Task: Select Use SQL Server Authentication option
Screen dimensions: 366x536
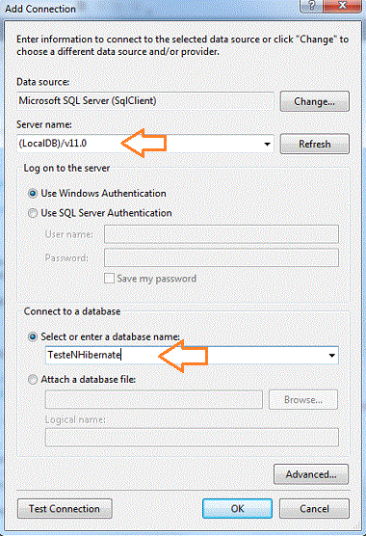Action: 33,213
